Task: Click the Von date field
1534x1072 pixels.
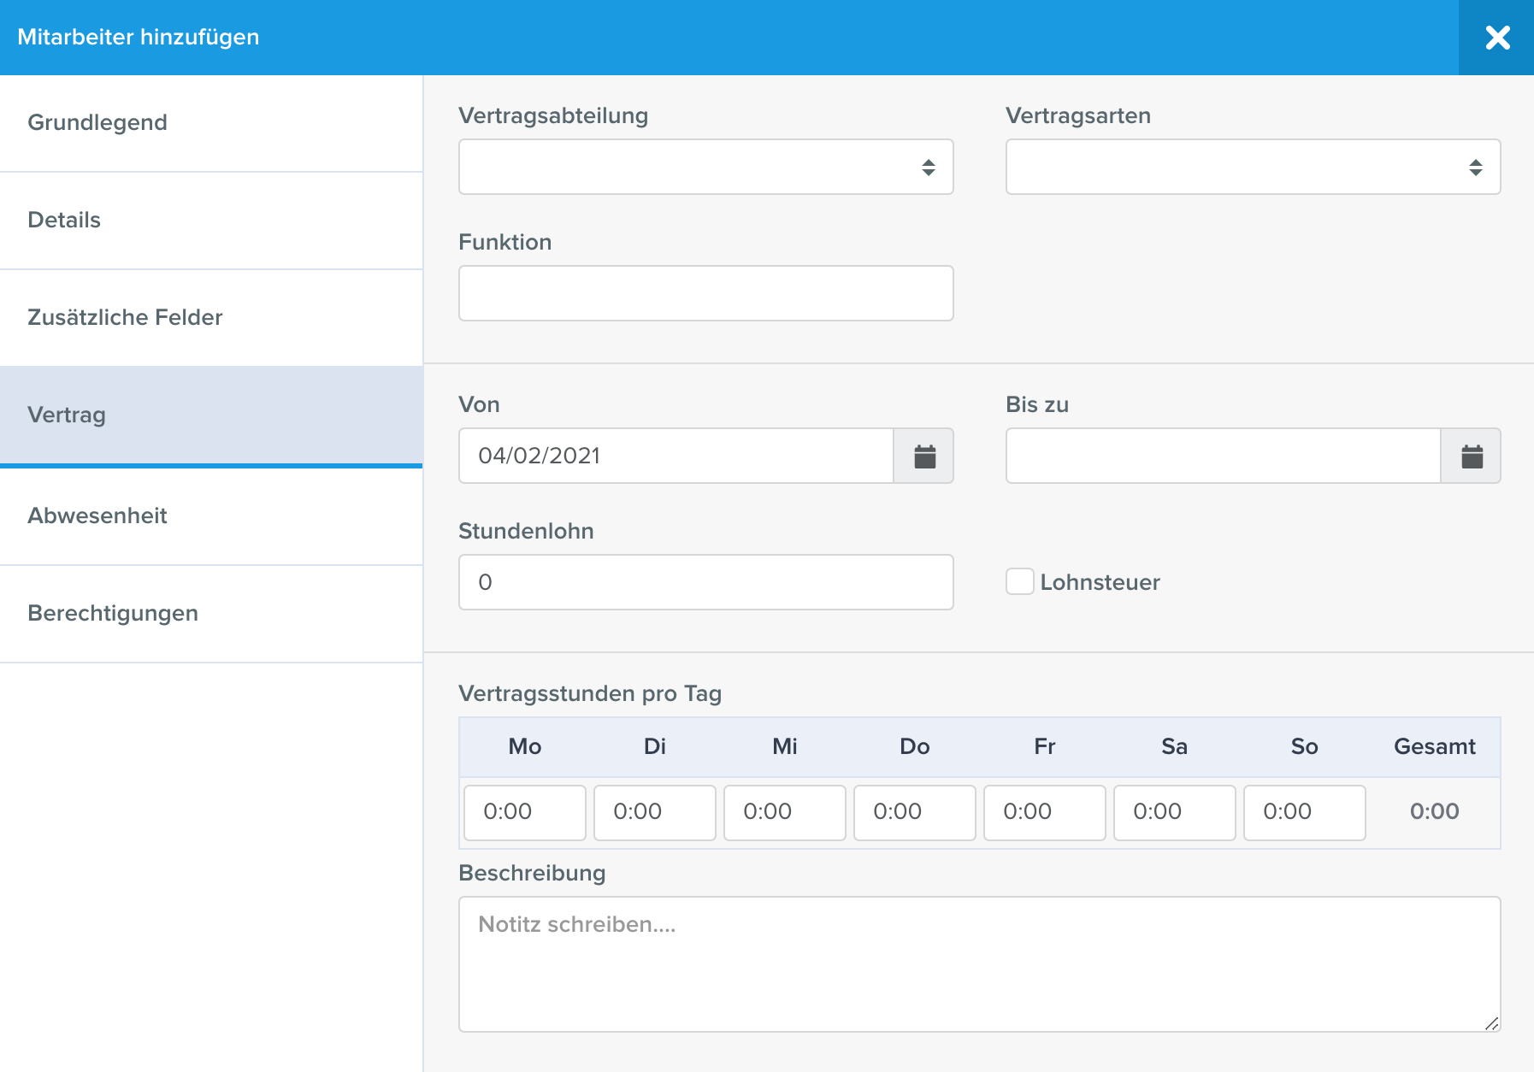Action: tap(676, 456)
